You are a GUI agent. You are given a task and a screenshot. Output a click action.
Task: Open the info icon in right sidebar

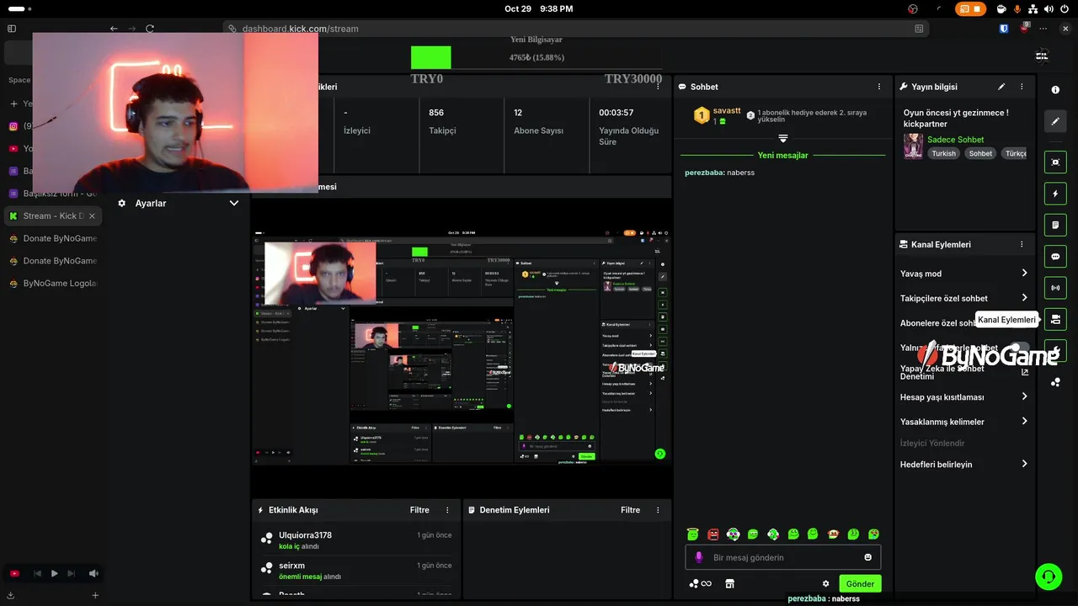pos(1055,89)
